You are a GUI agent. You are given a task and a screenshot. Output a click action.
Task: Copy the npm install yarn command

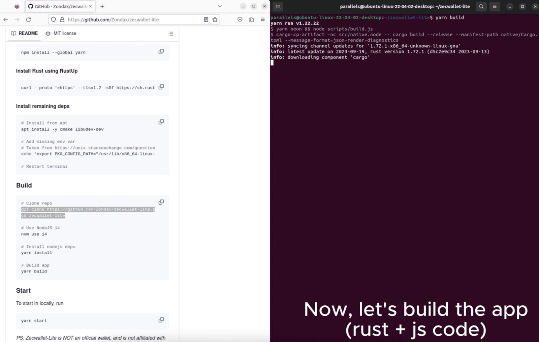click(x=161, y=51)
